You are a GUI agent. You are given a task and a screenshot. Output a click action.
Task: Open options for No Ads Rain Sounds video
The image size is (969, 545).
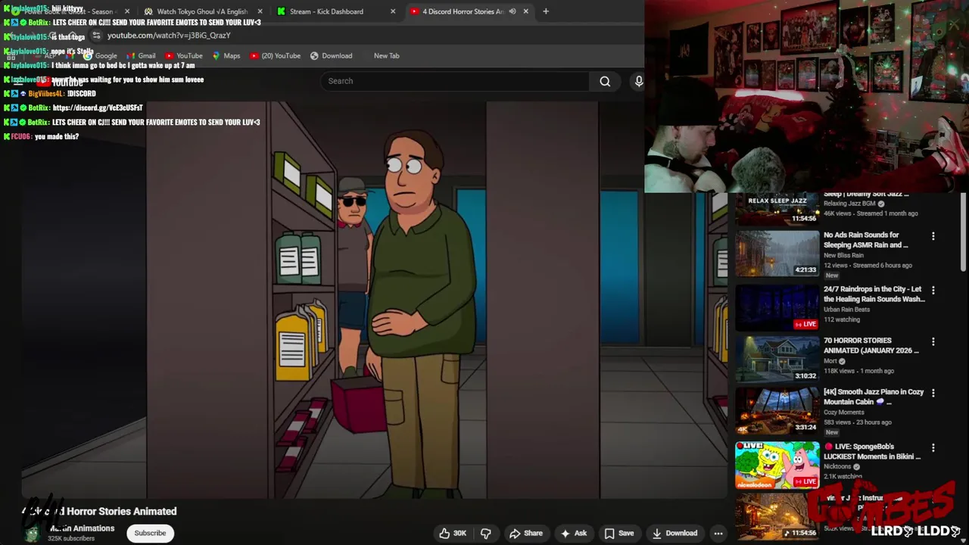pos(933,236)
